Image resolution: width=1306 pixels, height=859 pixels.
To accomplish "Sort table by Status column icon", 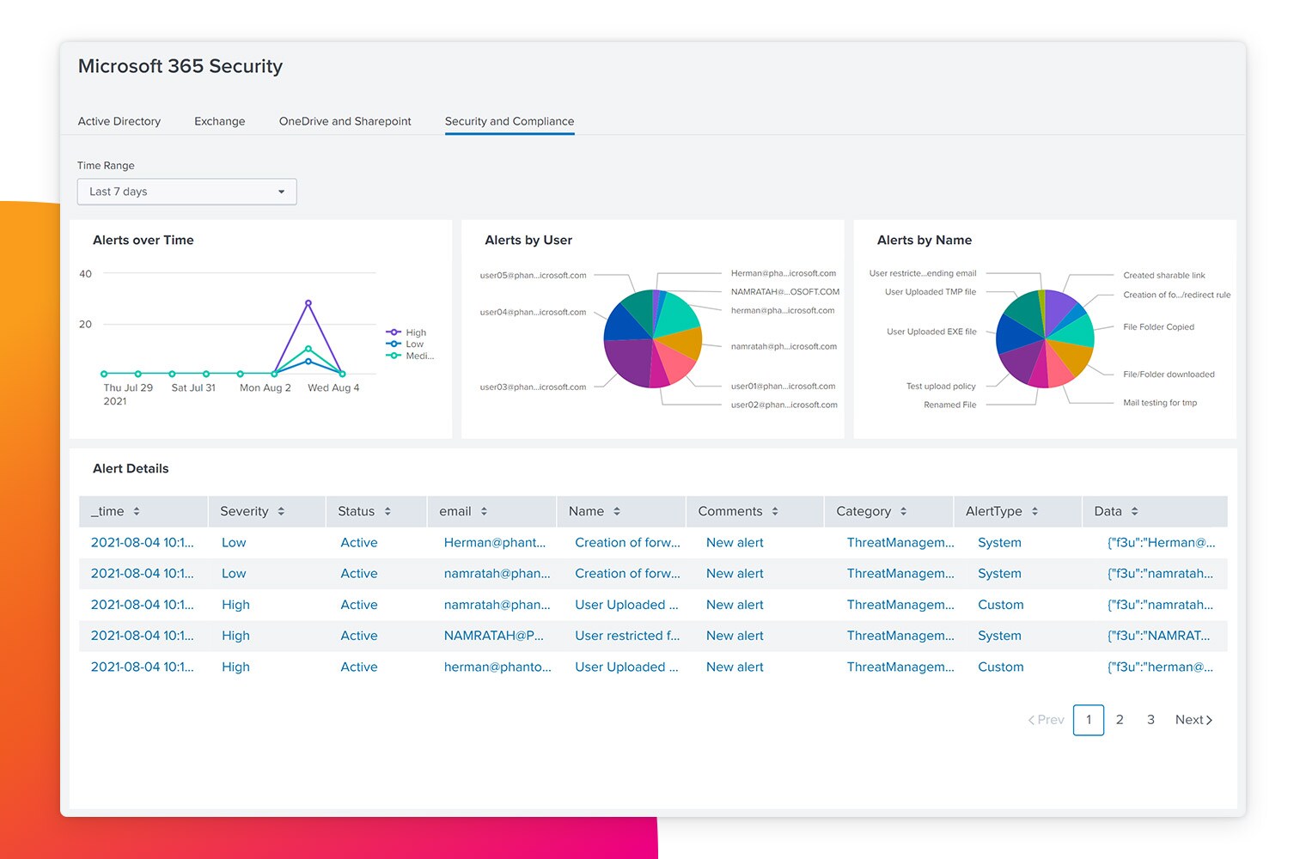I will click(x=388, y=511).
